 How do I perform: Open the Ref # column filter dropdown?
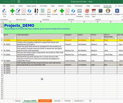point(15,38)
